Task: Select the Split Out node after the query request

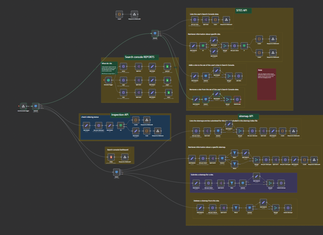Action: [x=139, y=66]
